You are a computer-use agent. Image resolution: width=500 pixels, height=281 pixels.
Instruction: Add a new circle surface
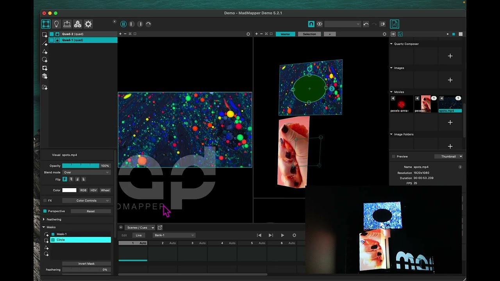tap(45, 60)
